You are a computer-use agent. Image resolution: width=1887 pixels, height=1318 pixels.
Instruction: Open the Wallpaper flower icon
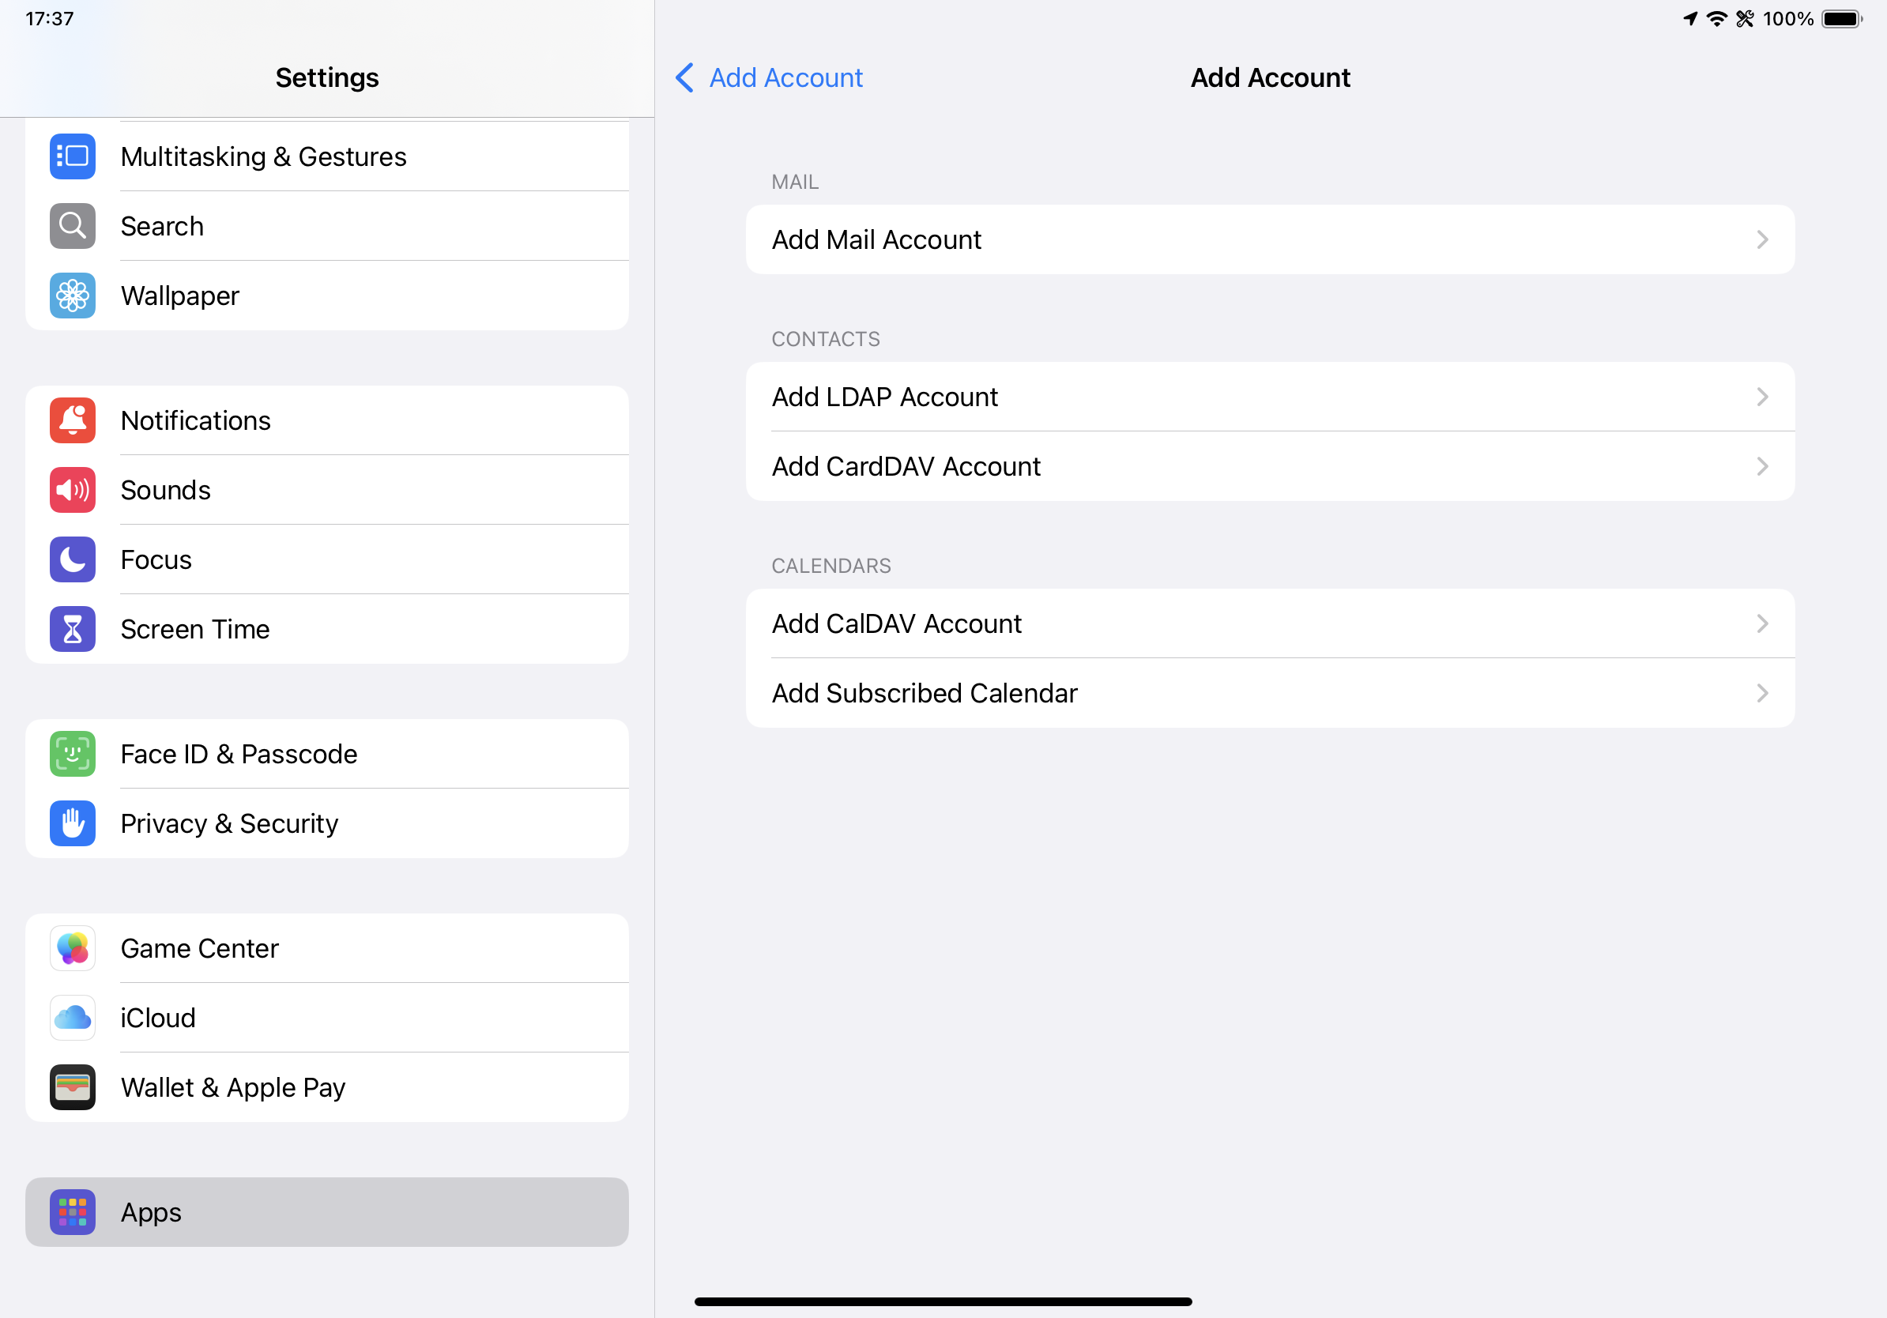(73, 295)
